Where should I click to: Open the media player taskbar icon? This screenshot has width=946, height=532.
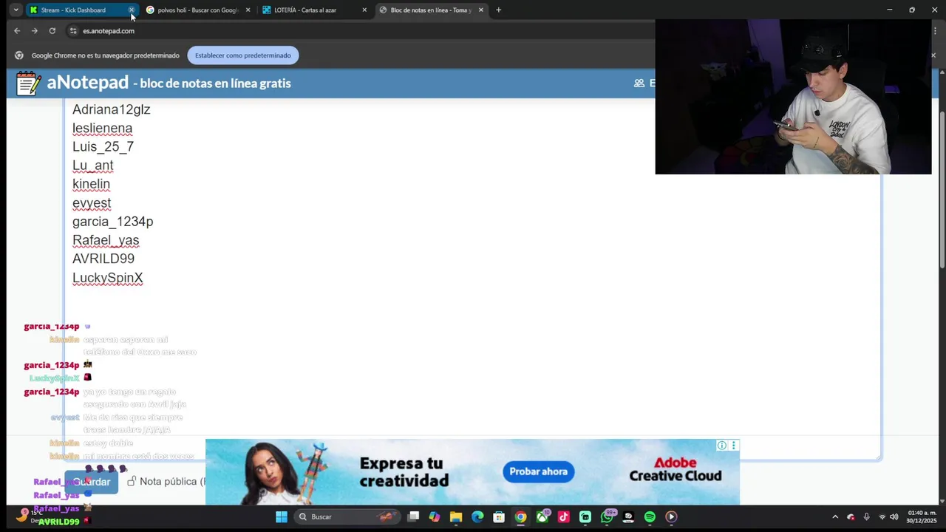[x=671, y=517]
